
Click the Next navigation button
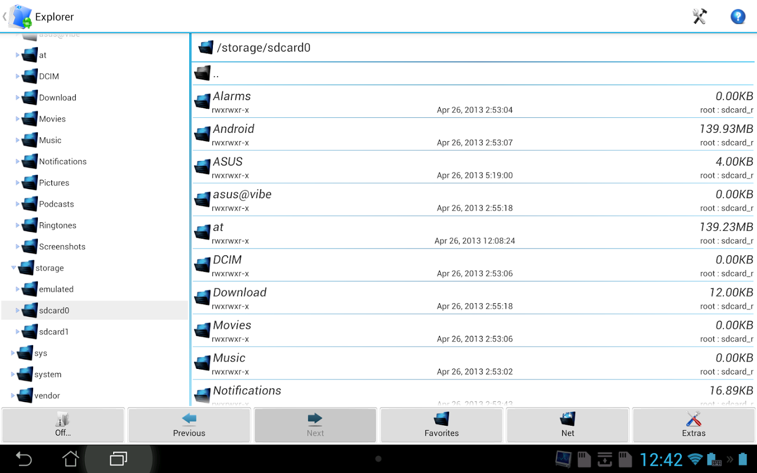pyautogui.click(x=315, y=425)
